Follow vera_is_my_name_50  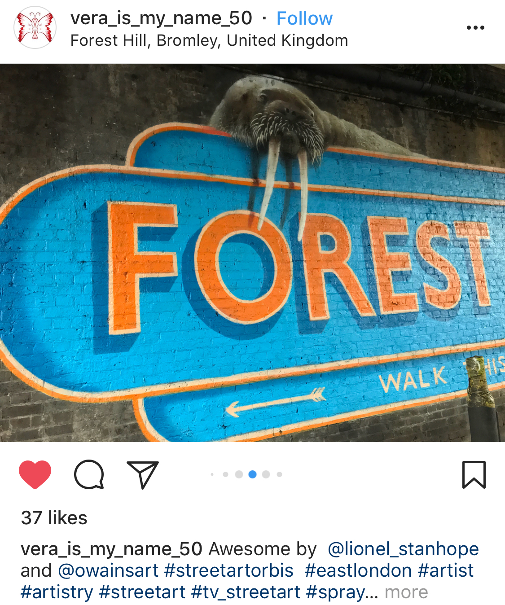(304, 18)
